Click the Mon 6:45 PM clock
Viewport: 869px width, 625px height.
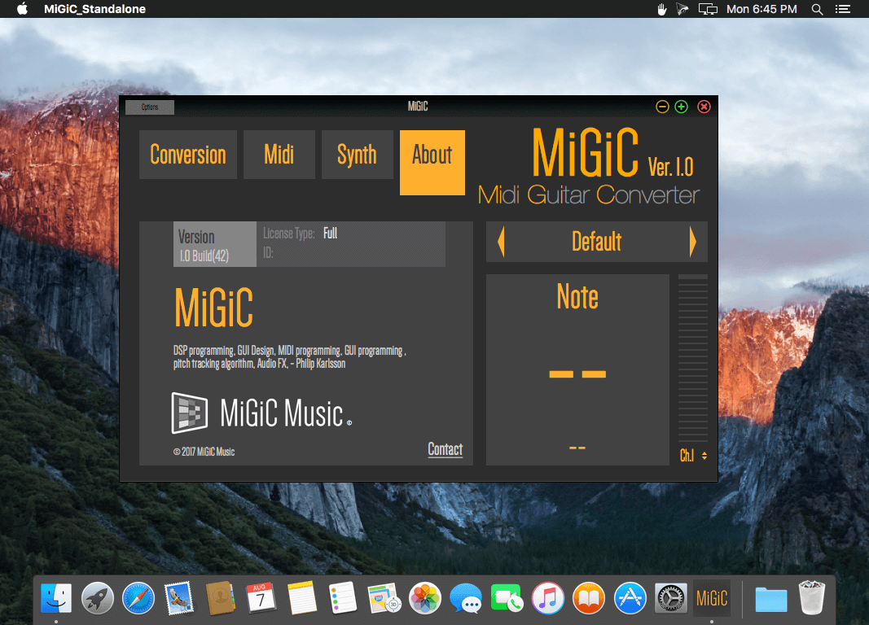coord(761,9)
